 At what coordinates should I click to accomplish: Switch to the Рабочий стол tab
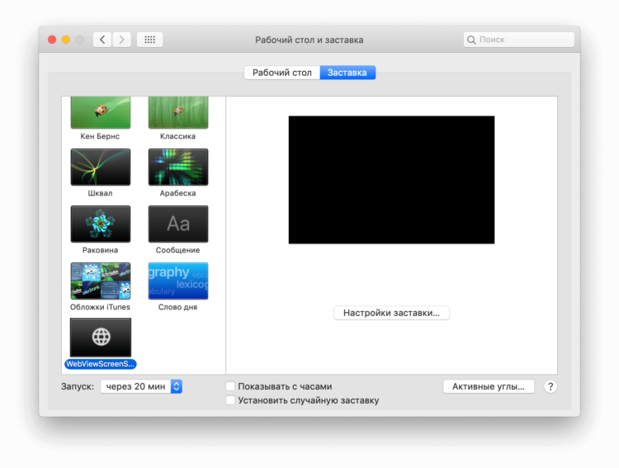click(x=282, y=73)
